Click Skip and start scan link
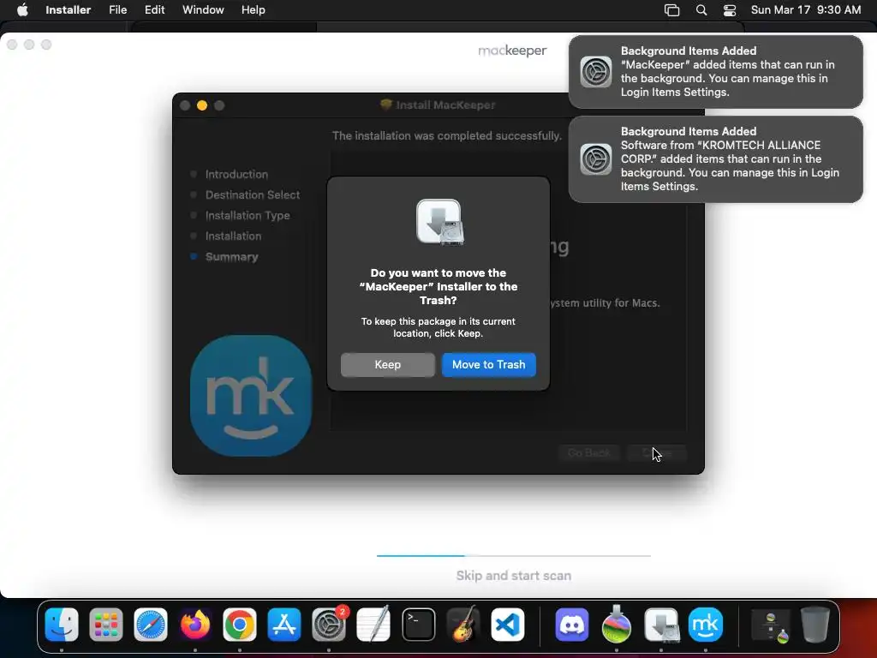 pyautogui.click(x=514, y=576)
